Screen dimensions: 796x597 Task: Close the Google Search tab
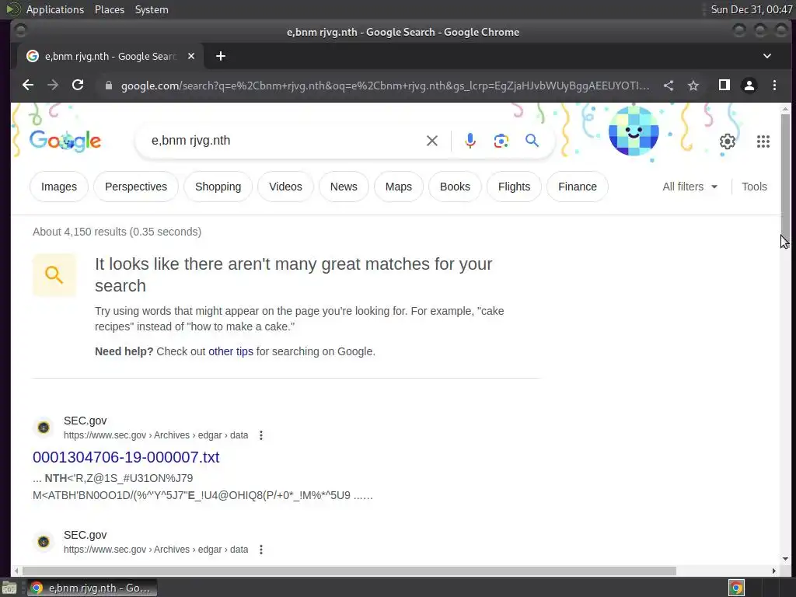191,56
